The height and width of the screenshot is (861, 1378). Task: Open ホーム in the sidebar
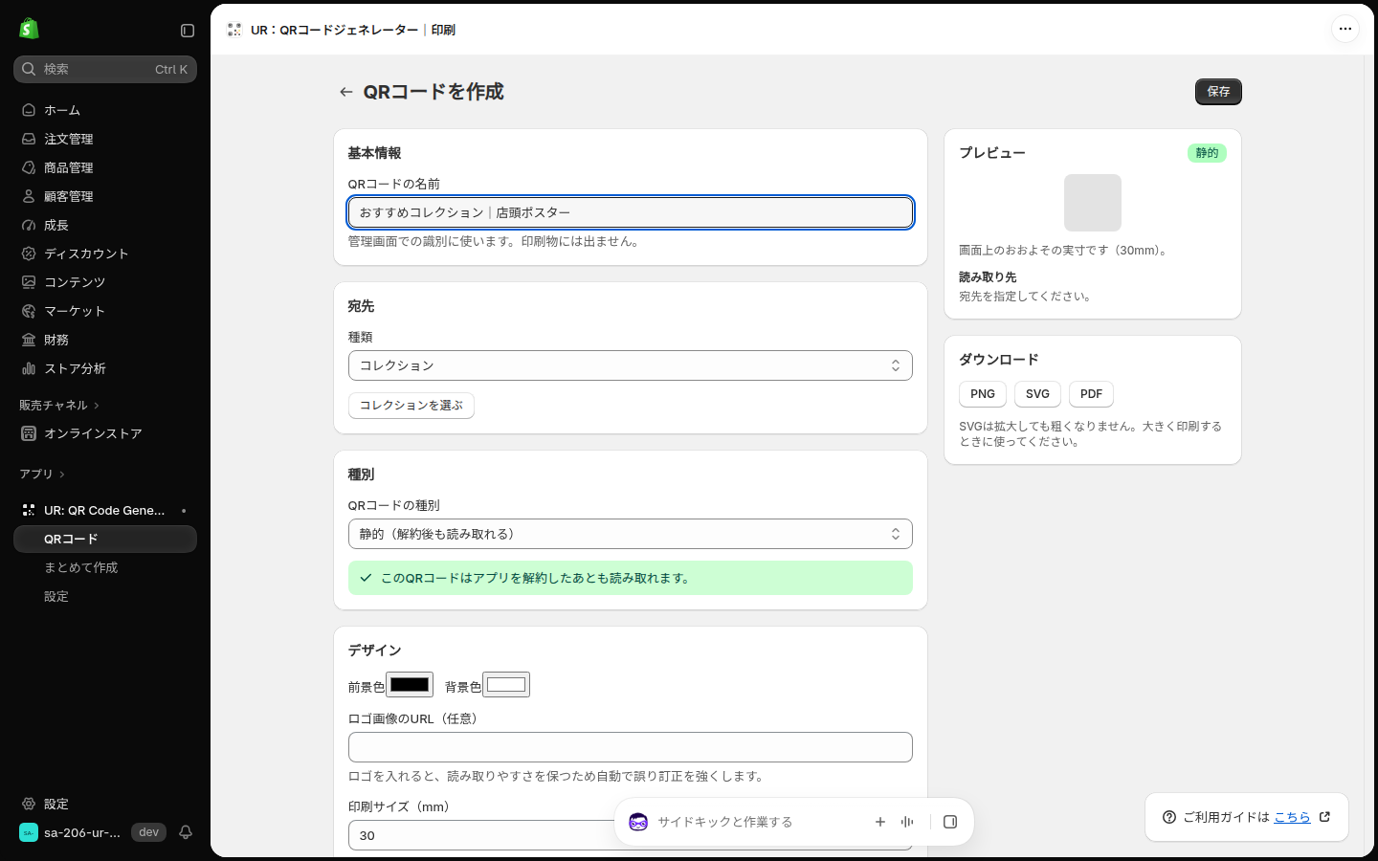tap(105, 110)
